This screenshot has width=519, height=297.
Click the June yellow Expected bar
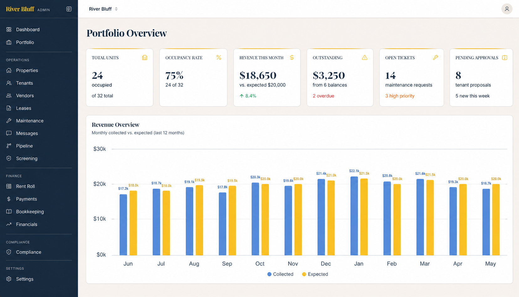pos(133,223)
